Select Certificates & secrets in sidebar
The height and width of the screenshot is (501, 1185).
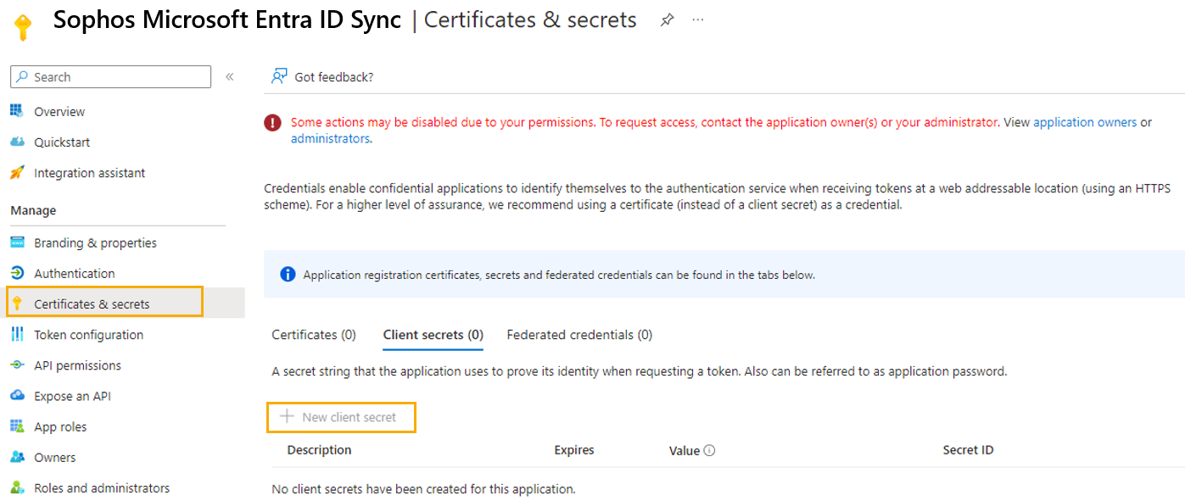[x=92, y=304]
